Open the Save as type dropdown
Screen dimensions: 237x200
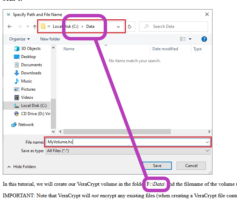pyautogui.click(x=128, y=151)
